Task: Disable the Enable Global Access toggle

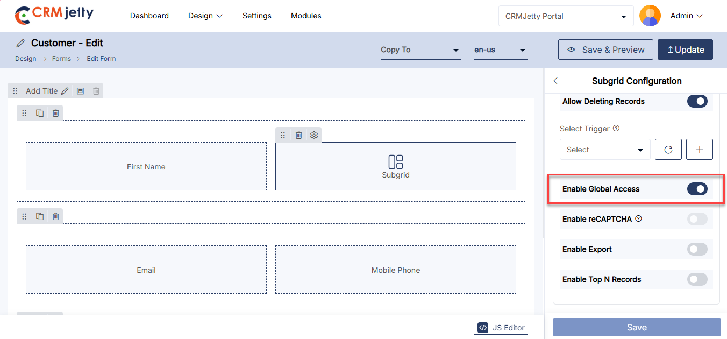Action: (x=697, y=189)
